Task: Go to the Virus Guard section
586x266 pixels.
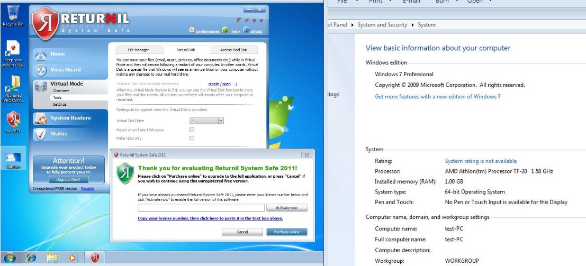Action: [x=66, y=70]
